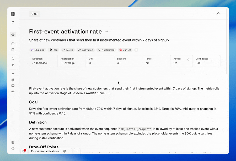Click the chain link icon in the sidebar
This screenshot has height=161, width=236.
[13, 92]
